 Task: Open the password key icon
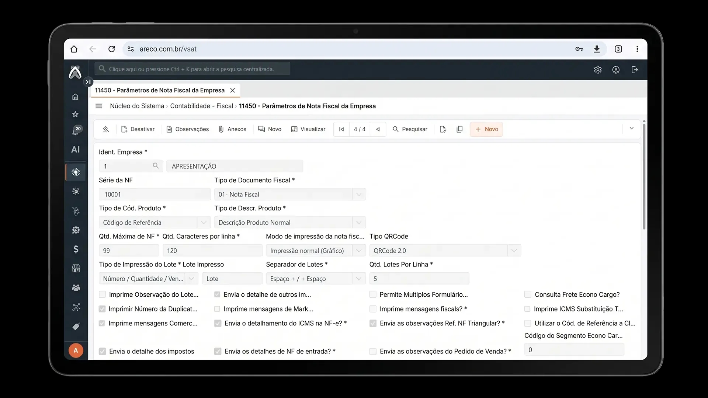(579, 49)
